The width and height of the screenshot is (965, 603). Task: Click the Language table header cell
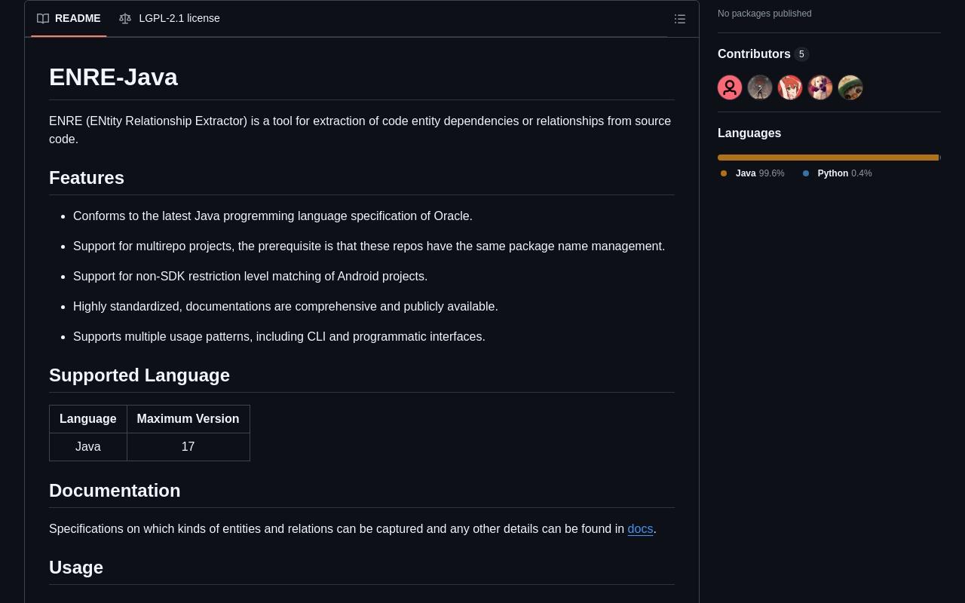(88, 419)
